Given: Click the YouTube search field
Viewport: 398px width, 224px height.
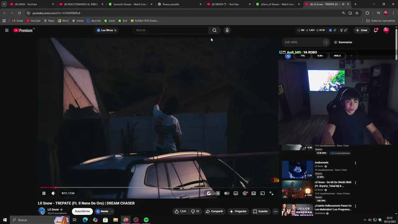Looking at the screenshot, I should (171, 30).
